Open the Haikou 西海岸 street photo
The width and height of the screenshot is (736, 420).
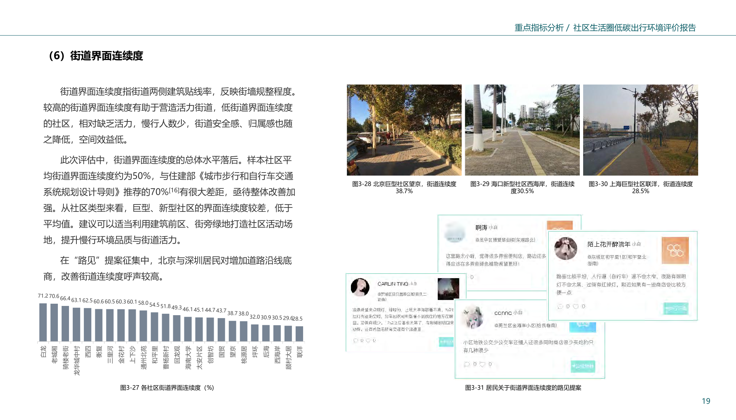(522, 130)
